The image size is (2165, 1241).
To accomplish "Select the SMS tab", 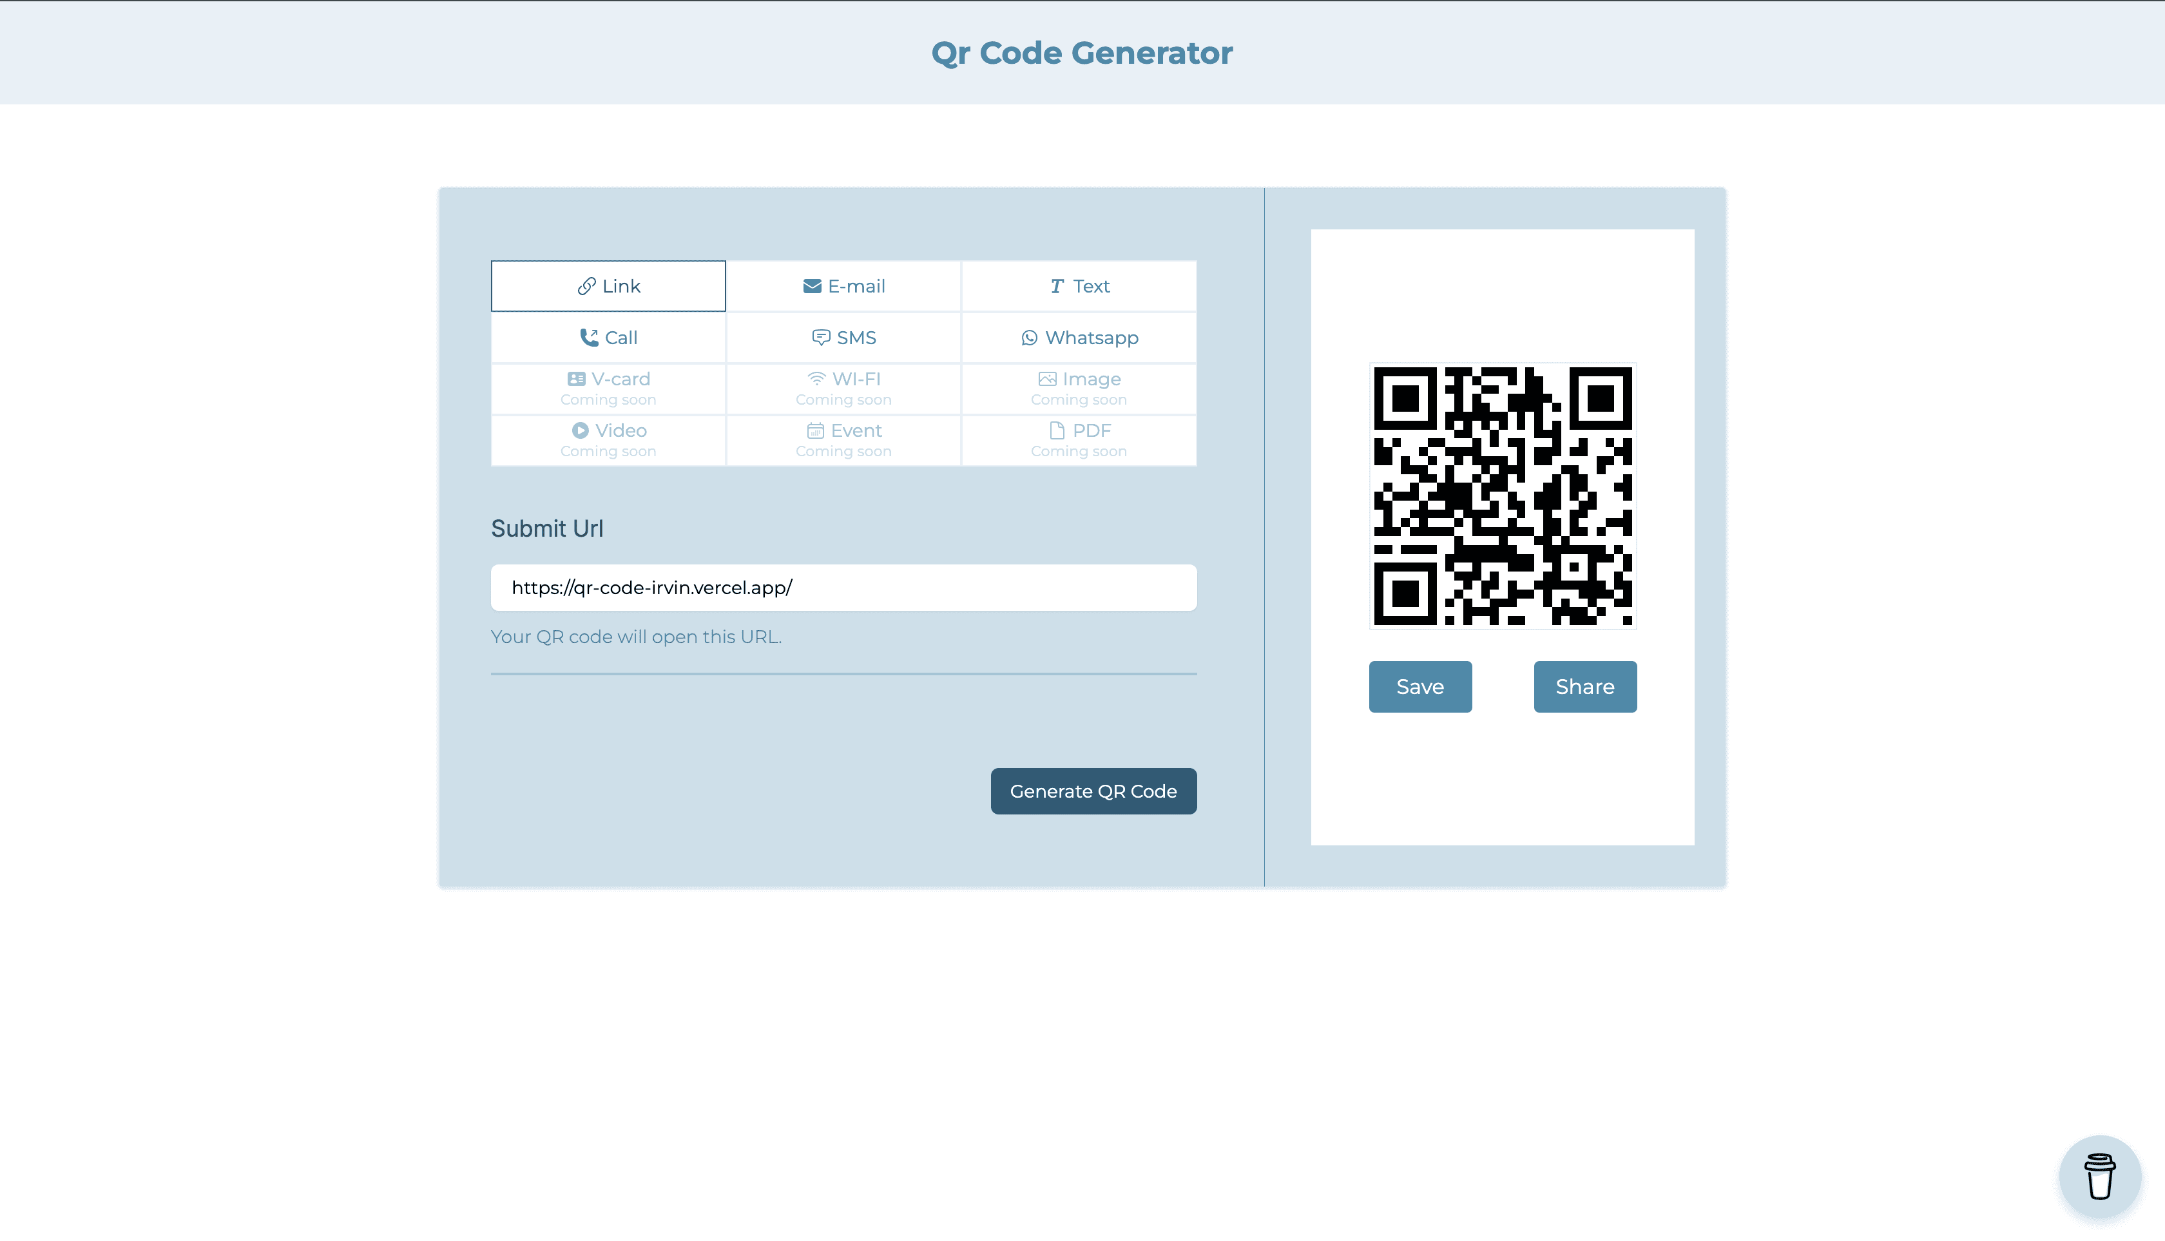I will coord(843,338).
